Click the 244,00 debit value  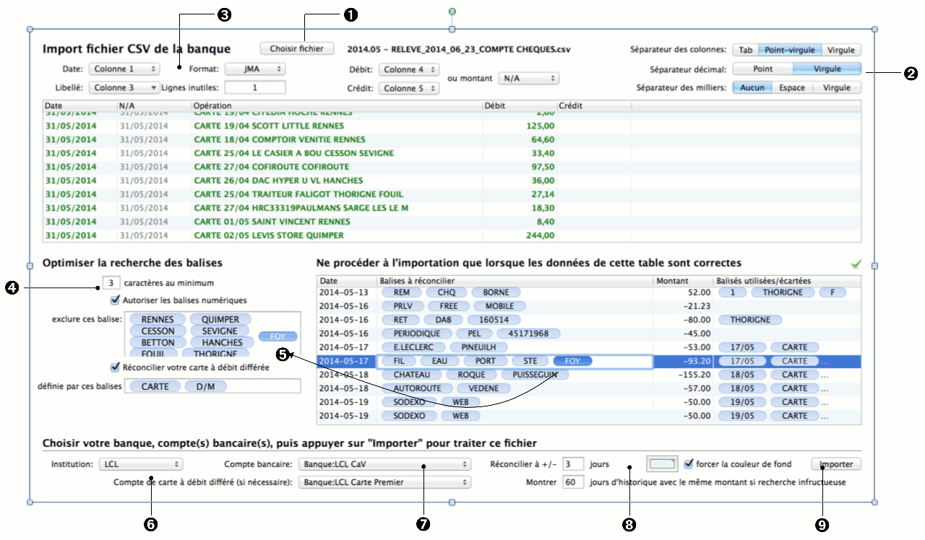[540, 236]
